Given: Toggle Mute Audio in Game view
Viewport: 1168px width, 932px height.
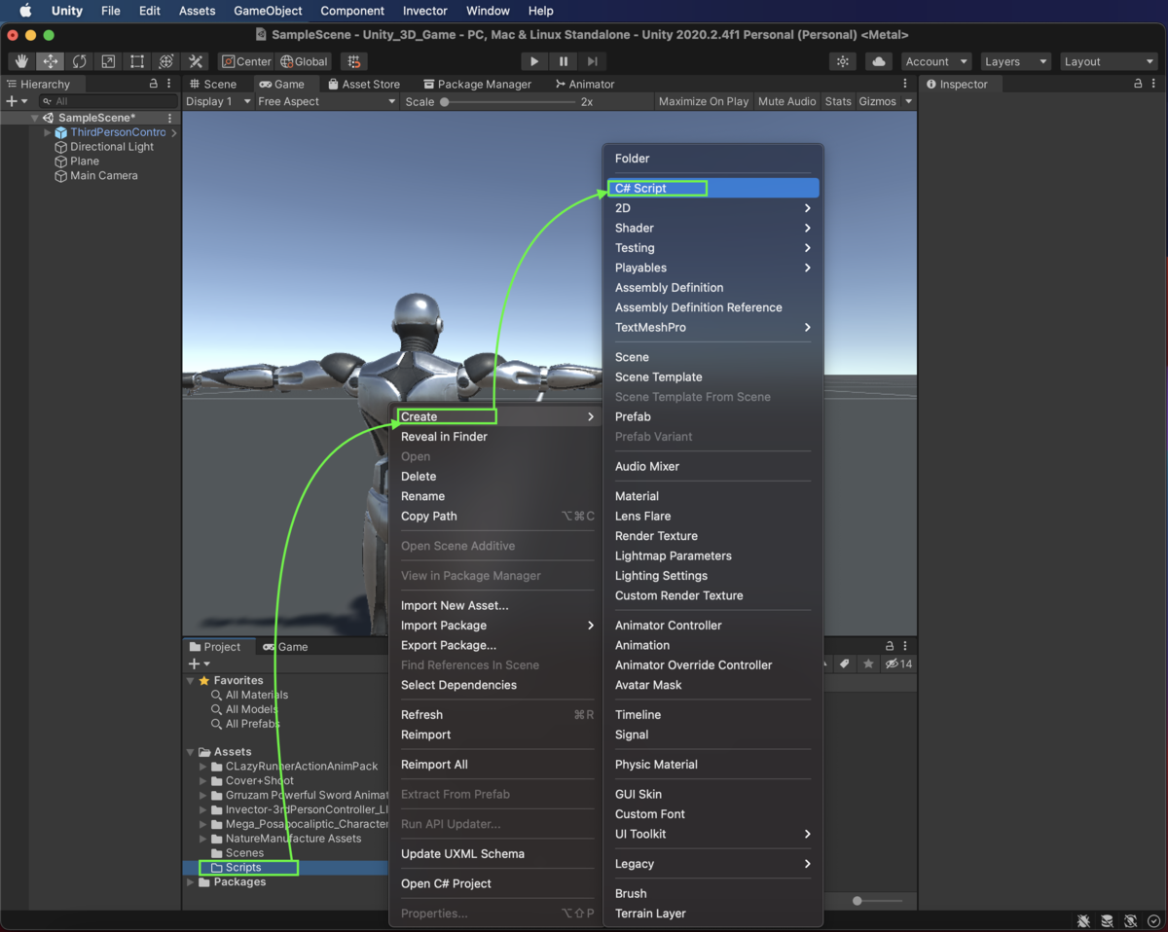Looking at the screenshot, I should [x=786, y=101].
